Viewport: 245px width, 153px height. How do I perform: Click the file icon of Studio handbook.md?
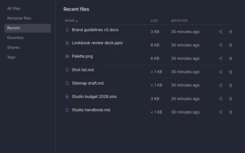(67, 110)
